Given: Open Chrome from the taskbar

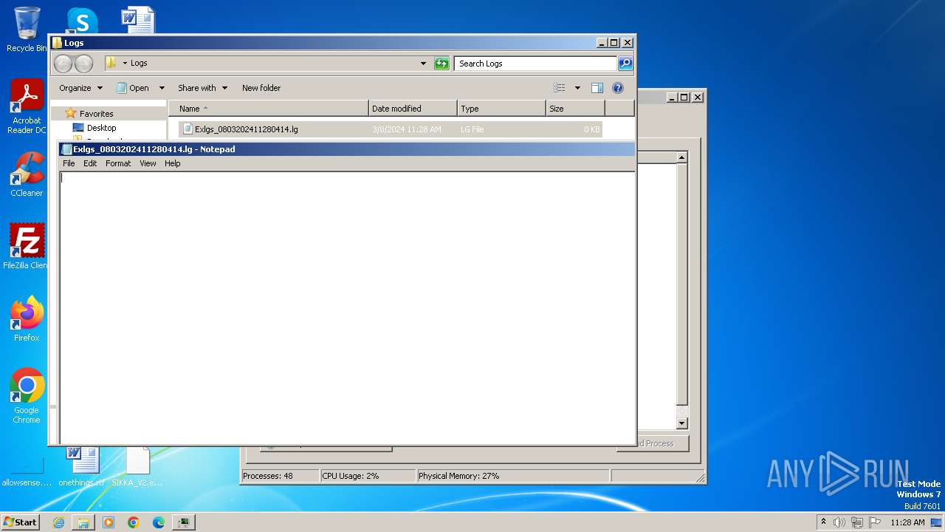Looking at the screenshot, I should [x=134, y=522].
